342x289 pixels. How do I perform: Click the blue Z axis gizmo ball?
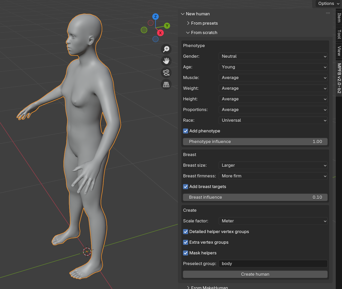click(x=156, y=17)
